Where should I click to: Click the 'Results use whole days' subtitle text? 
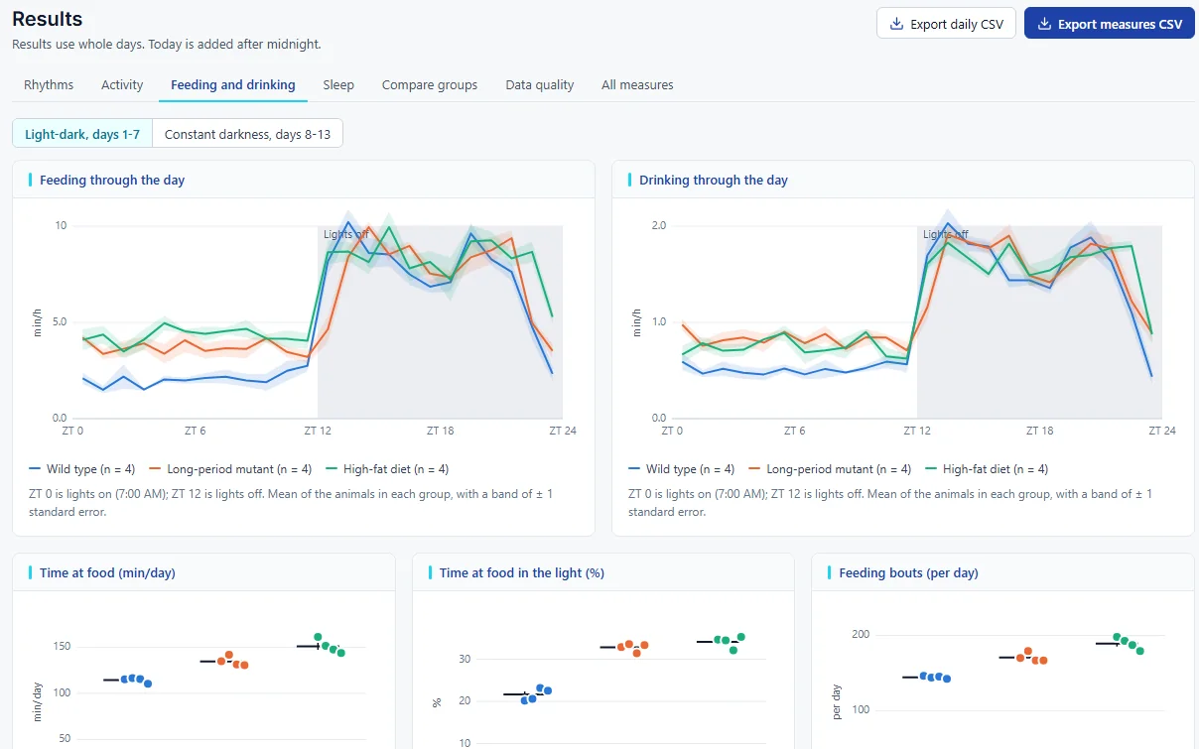click(x=166, y=45)
